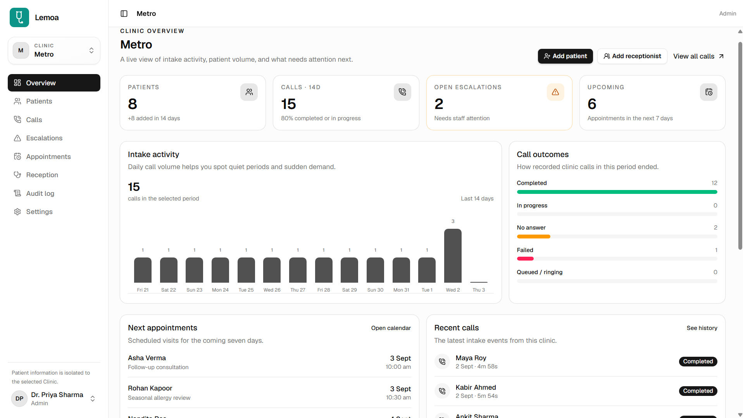The width and height of the screenshot is (743, 418).
Task: Click the Mon 31 chart bar
Action: point(401,270)
